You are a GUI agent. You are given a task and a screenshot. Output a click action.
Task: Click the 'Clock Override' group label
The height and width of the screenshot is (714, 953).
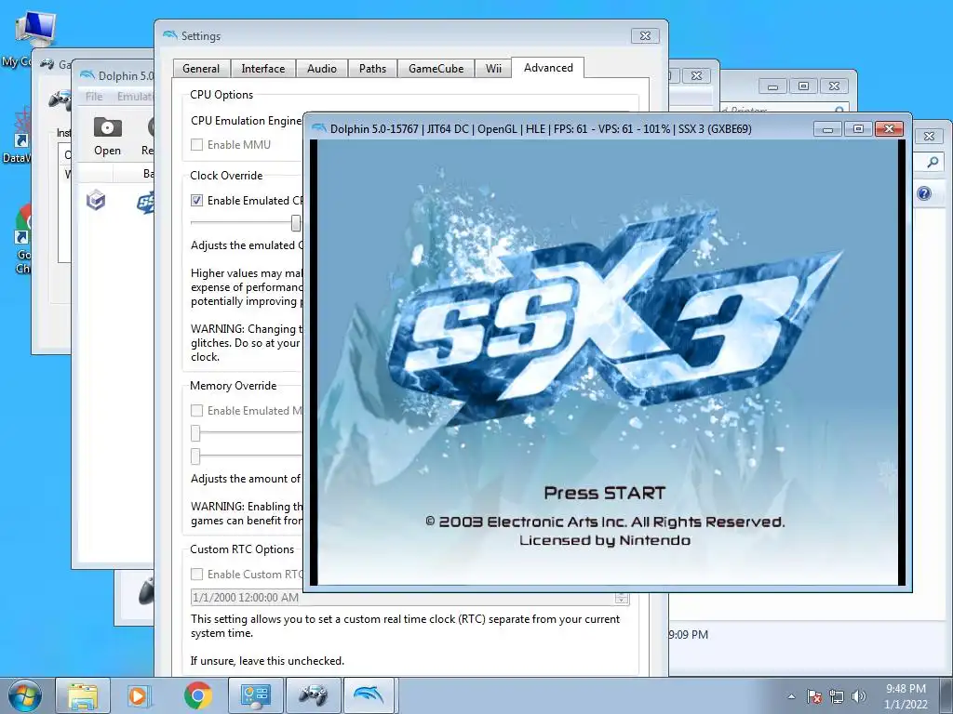(x=226, y=176)
